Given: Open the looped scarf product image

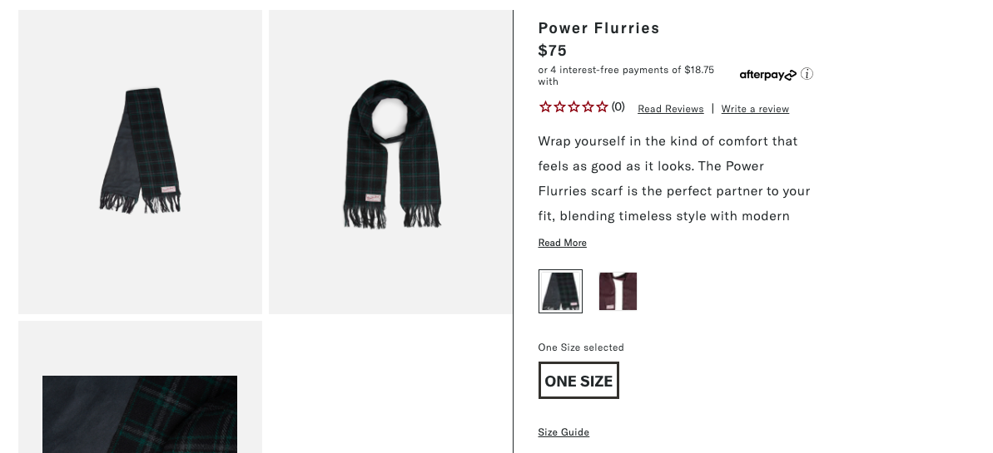Looking at the screenshot, I should (390, 162).
